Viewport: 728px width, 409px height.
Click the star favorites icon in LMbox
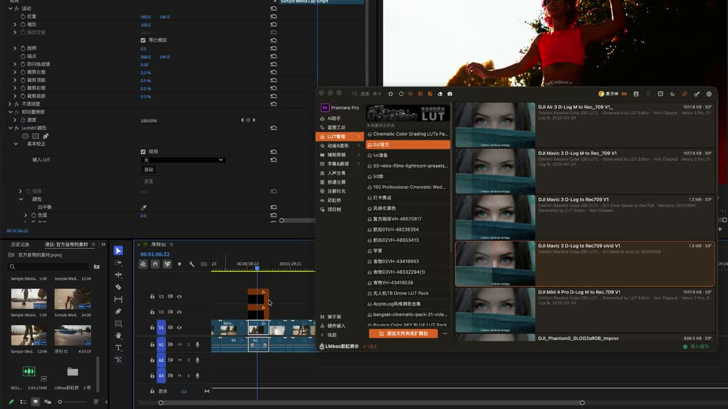click(x=390, y=94)
